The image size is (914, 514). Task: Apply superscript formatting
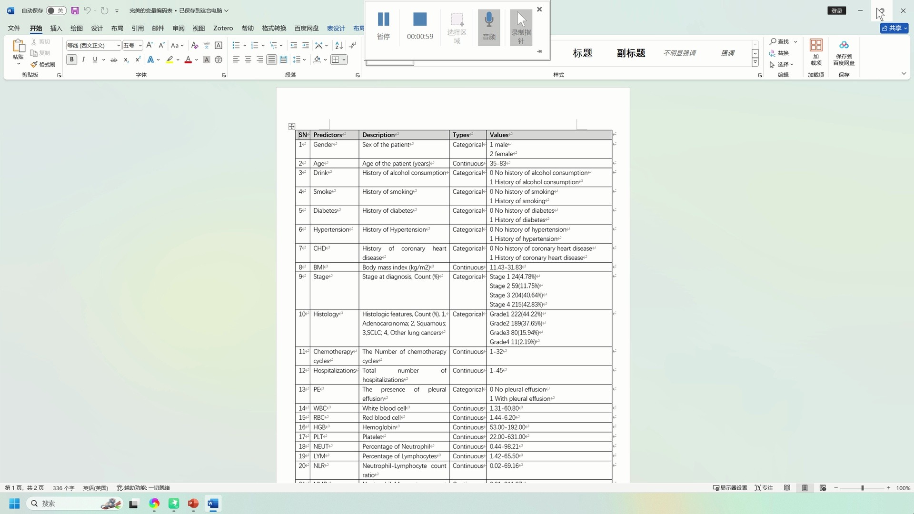point(138,59)
